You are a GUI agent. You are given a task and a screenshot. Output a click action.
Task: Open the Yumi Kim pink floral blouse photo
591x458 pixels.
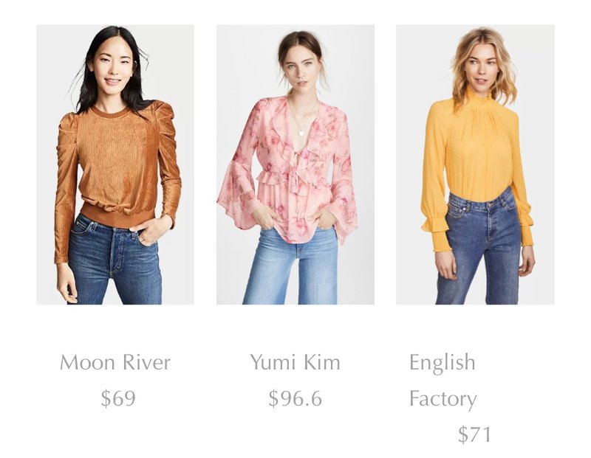tap(295, 164)
